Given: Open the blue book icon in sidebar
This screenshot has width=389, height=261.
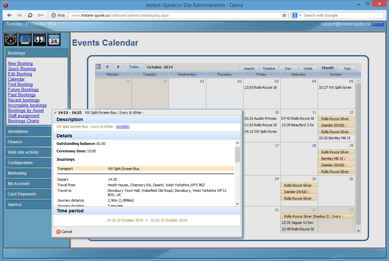Looking at the screenshot, I should pyautogui.click(x=25, y=39).
